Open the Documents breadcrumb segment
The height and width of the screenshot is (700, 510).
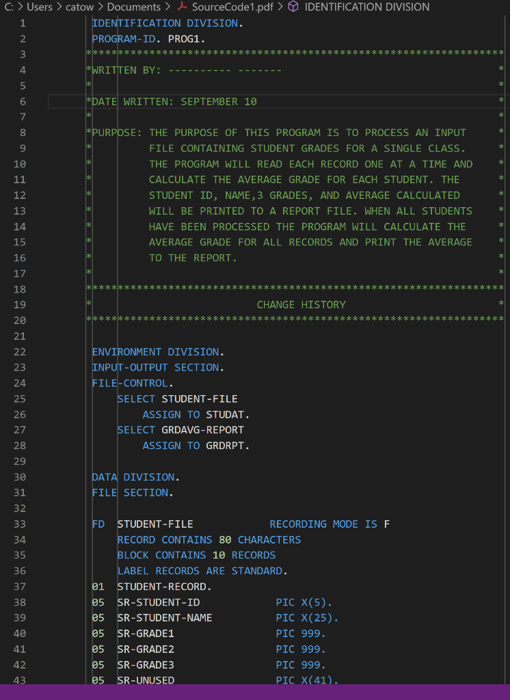133,7
